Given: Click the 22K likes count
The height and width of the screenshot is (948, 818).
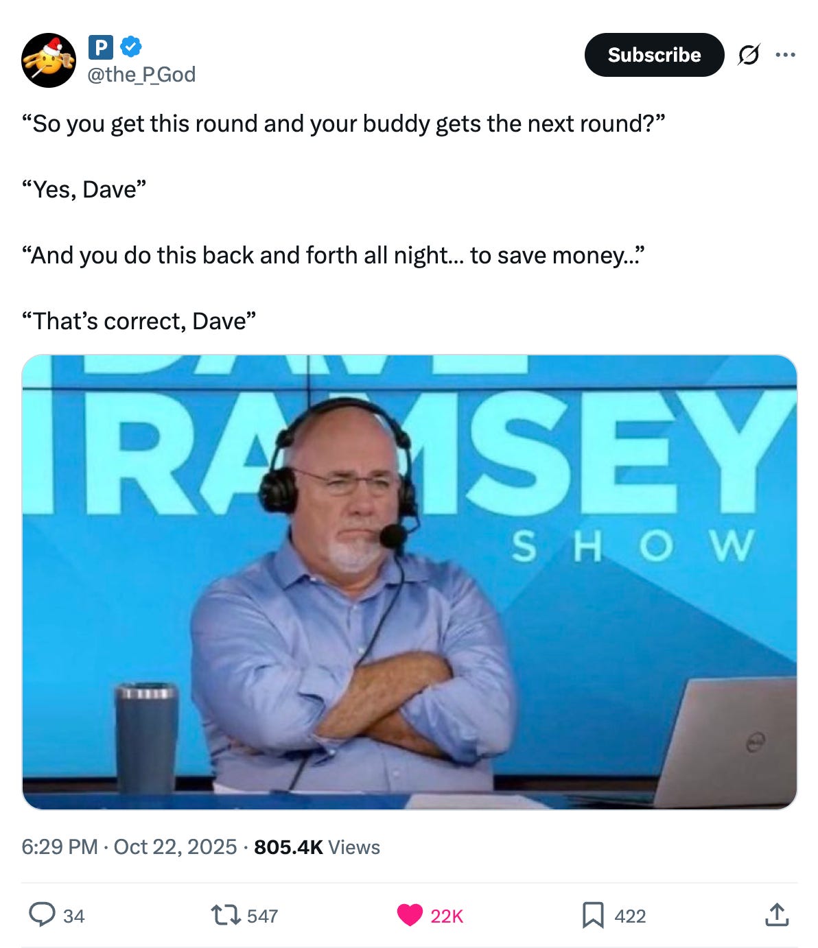Looking at the screenshot, I should (x=447, y=916).
